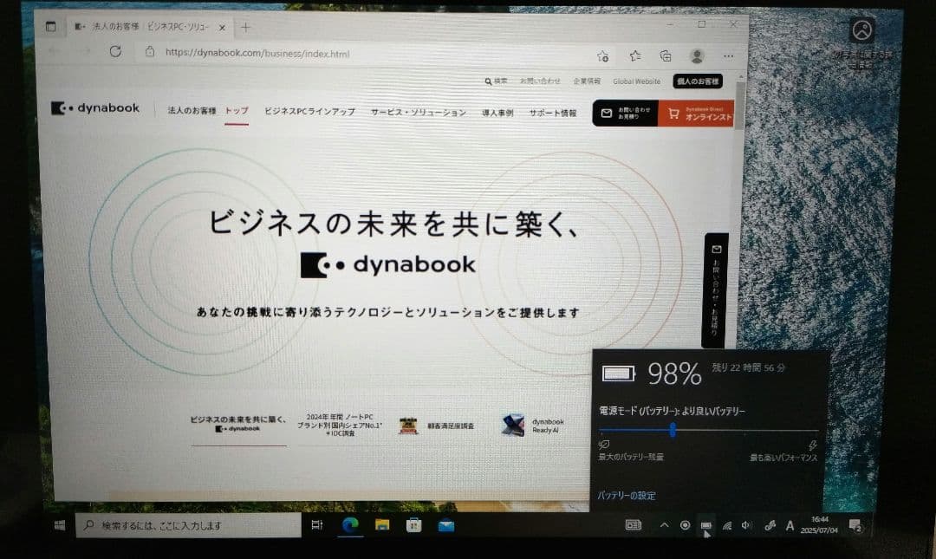This screenshot has width=936, height=559.
Task: Open File Explorer from the taskbar
Action: 382,525
